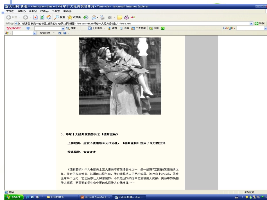The height and width of the screenshot is (200, 267).
Task: Click the yellow note icon in toolbar
Action: click(x=119, y=17)
